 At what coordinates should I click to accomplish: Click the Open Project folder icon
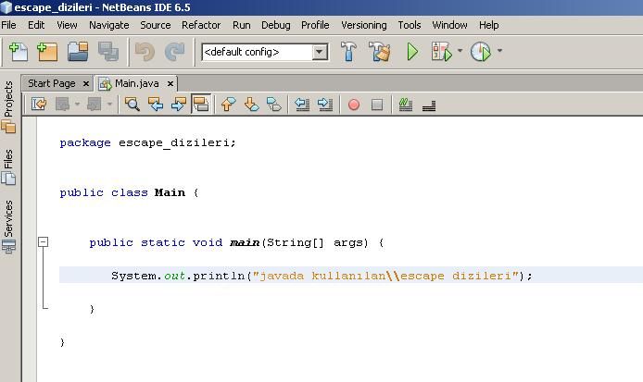tap(78, 52)
